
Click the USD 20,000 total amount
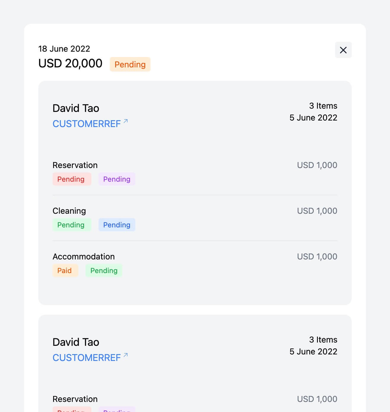click(70, 63)
